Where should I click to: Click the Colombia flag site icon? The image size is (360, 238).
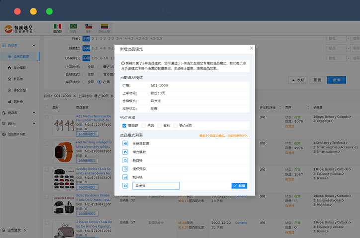point(104,26)
